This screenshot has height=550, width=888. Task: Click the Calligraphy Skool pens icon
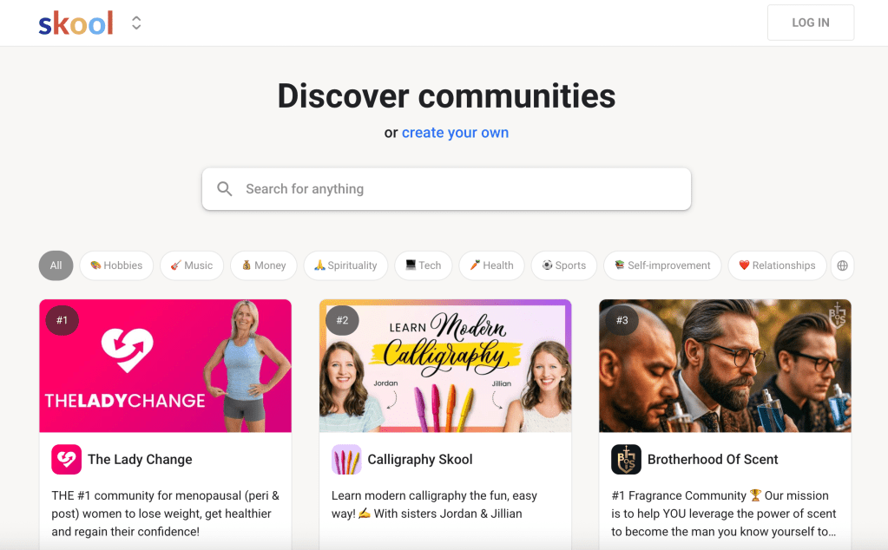point(346,460)
